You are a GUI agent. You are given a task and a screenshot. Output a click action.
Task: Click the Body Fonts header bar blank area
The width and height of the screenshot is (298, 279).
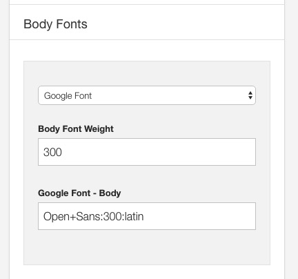184,22
